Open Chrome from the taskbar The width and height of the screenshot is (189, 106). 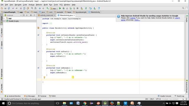85,103
